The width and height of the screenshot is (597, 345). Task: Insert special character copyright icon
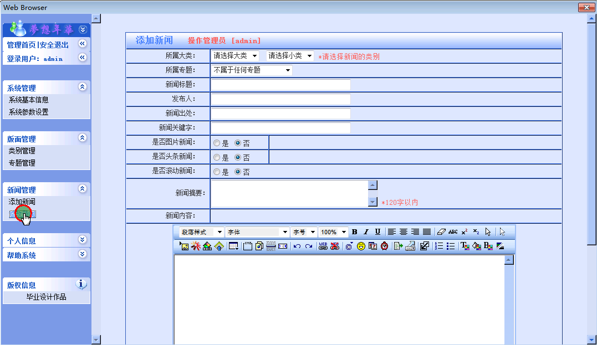pos(349,246)
